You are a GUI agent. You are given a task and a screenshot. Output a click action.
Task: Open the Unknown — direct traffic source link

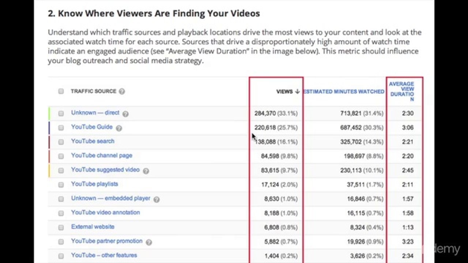tap(95, 113)
